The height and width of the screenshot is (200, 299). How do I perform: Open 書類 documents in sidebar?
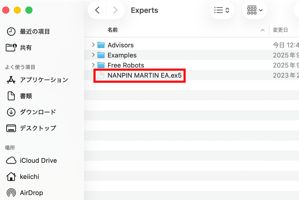[x=26, y=96]
